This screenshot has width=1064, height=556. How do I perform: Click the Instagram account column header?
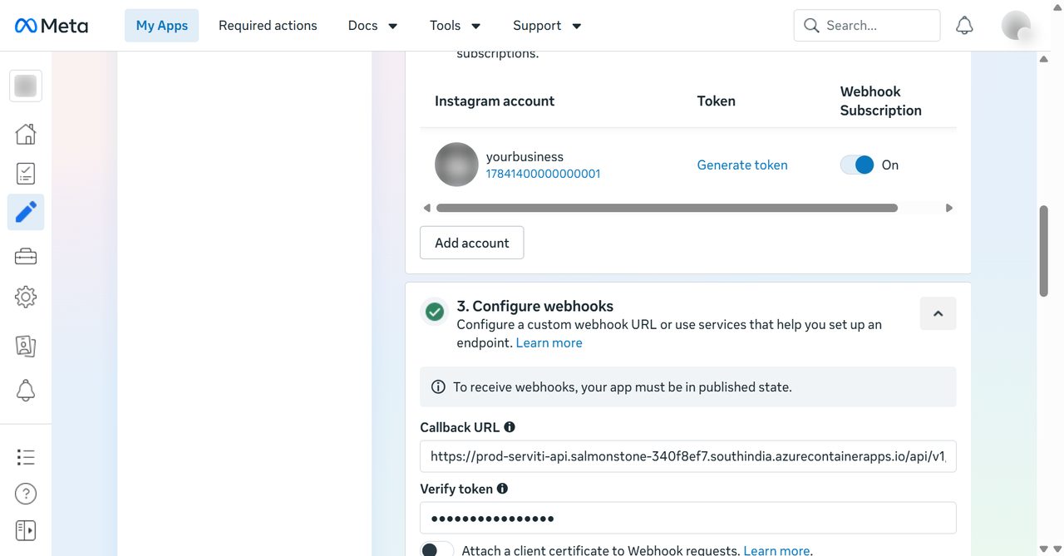[495, 101]
